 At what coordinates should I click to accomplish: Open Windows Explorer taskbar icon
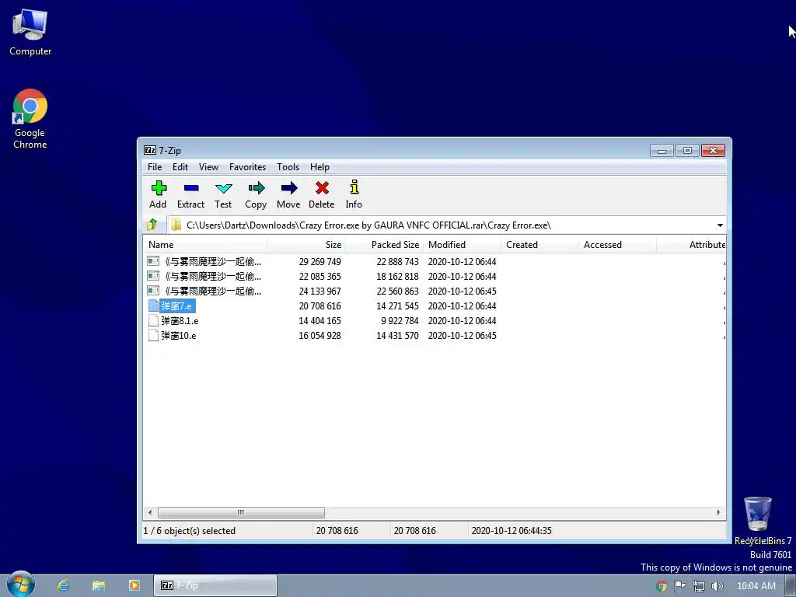click(99, 585)
